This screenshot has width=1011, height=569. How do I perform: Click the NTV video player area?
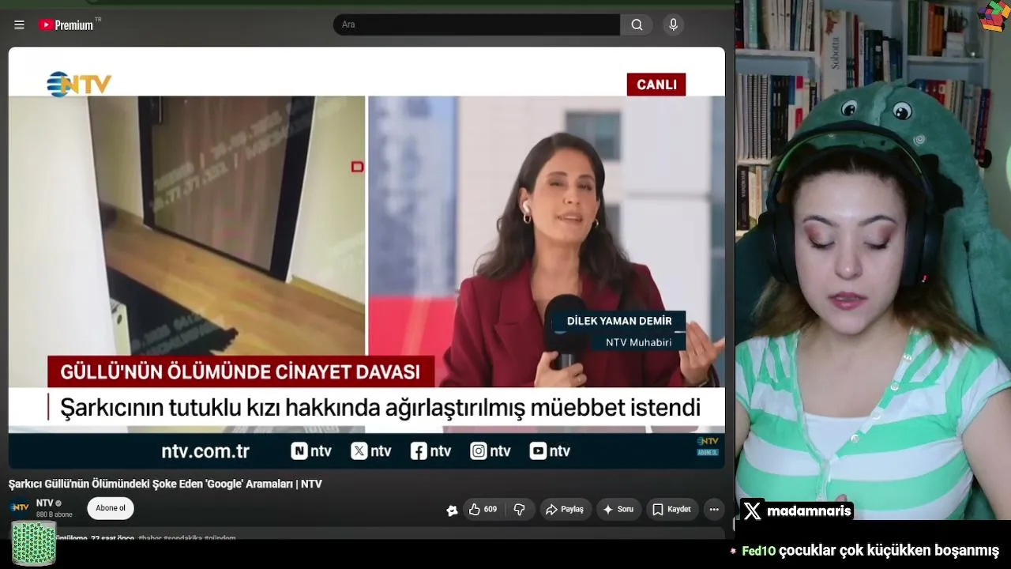(366, 258)
